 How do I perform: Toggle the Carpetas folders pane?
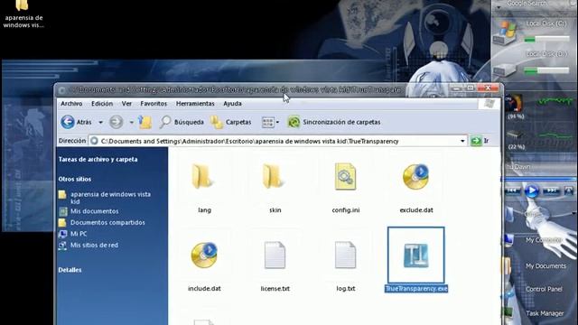(231, 122)
